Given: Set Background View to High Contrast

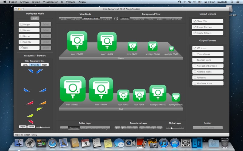Looking at the screenshot, I should pyautogui.click(x=173, y=19).
